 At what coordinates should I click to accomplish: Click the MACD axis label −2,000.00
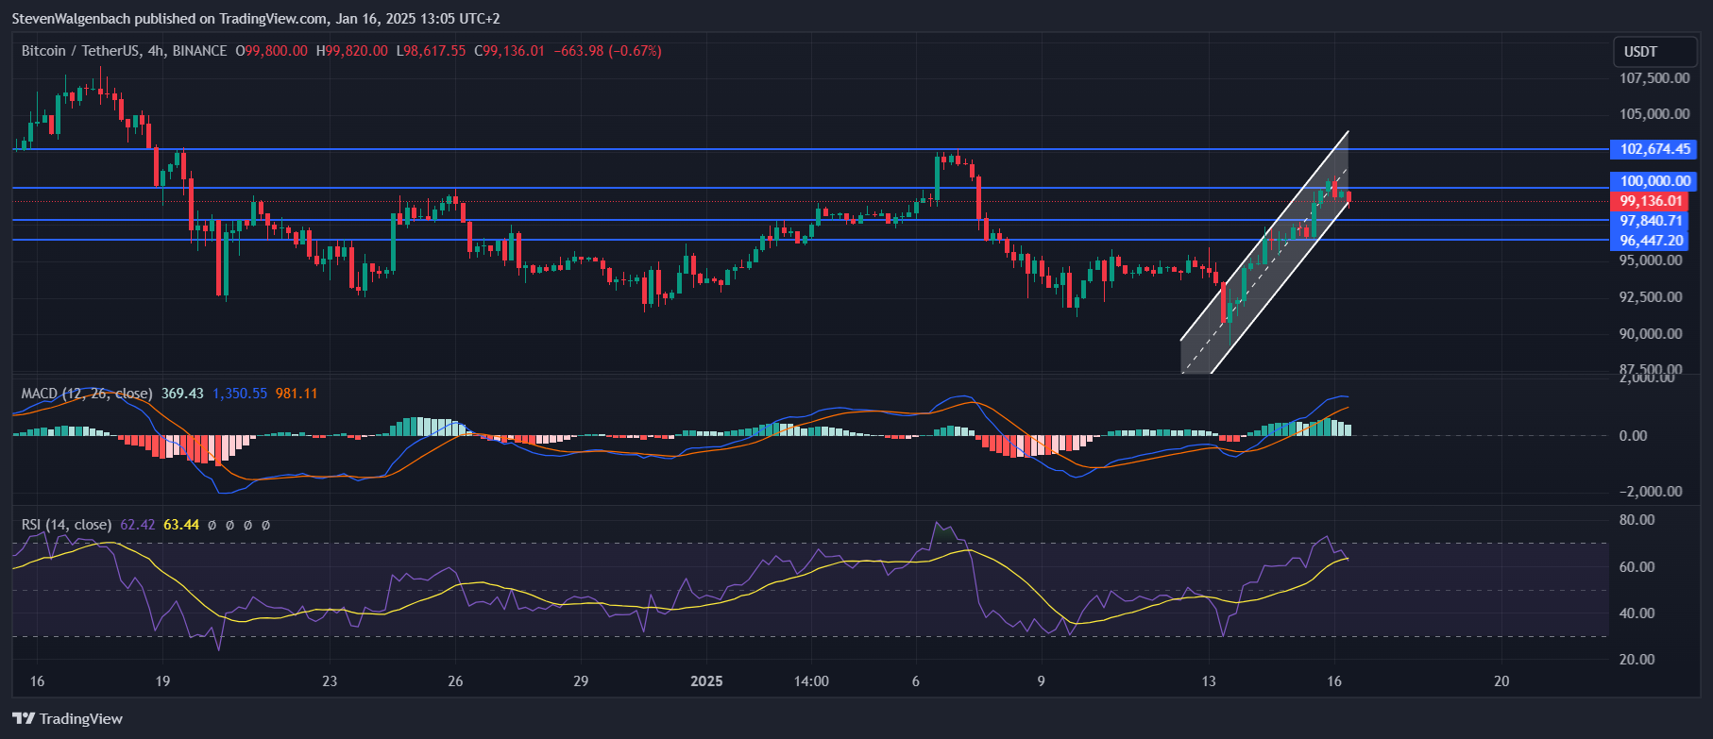[x=1651, y=492]
